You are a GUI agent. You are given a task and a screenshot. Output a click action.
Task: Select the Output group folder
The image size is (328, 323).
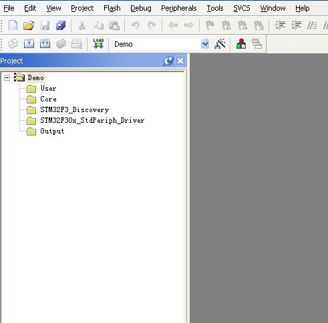pos(52,131)
